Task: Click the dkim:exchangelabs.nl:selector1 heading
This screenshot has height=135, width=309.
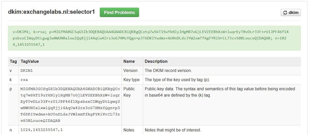Action: [51, 12]
